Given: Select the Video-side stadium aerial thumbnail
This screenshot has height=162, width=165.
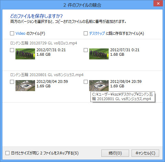Looking at the screenshot, I should coord(25,86).
